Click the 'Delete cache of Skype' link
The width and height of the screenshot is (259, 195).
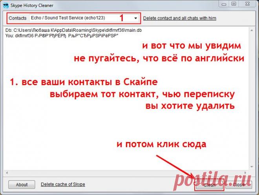[63, 184]
